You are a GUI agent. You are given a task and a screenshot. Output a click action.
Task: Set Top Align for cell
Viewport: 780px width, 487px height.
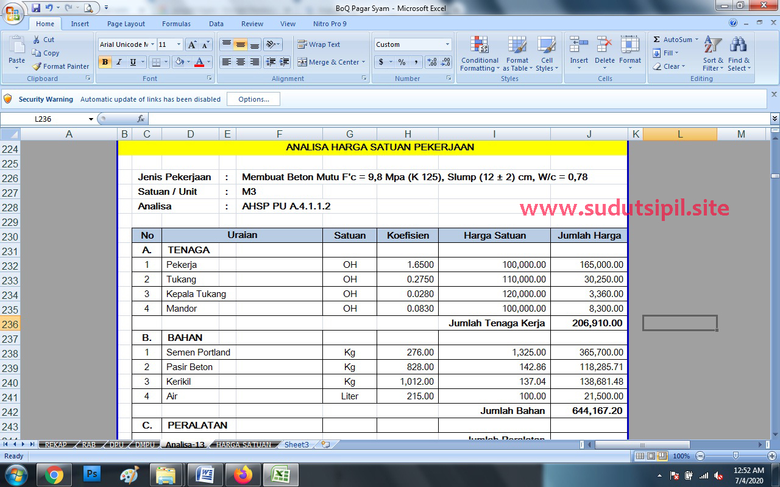point(226,44)
